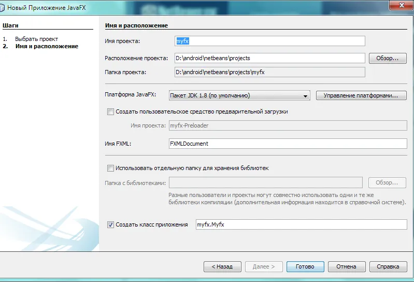
Task: Open help via the Справка button
Action: pos(388,266)
